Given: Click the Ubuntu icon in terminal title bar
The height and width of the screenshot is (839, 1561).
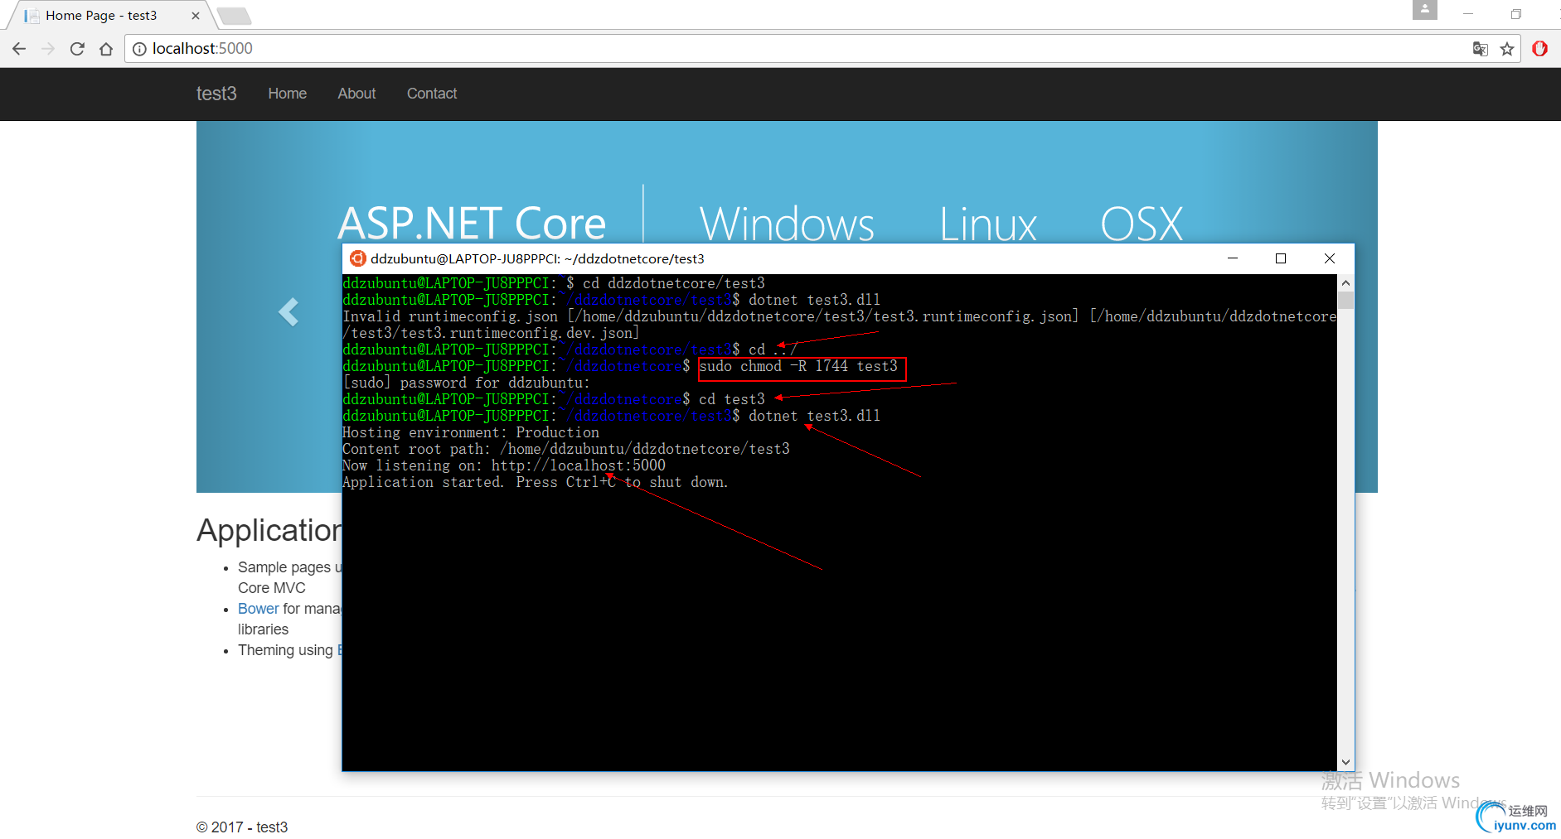Looking at the screenshot, I should [x=357, y=258].
